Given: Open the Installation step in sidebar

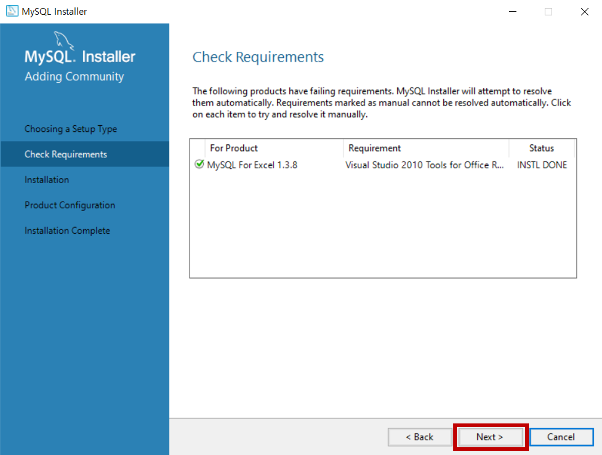Looking at the screenshot, I should point(47,180).
